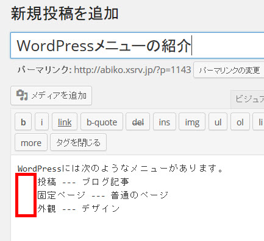Click the li tag button
Screen dimensions: 264x241
(x=259, y=122)
